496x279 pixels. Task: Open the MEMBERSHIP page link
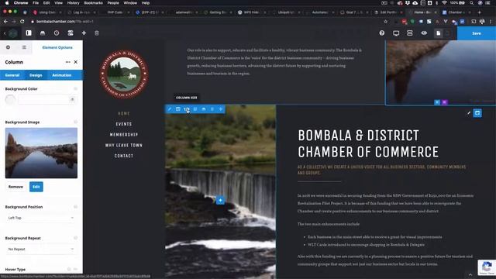point(124,135)
